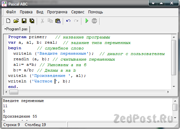This screenshot has height=129, width=180.
Task: Run the program with green arrow
Action: [87, 21]
